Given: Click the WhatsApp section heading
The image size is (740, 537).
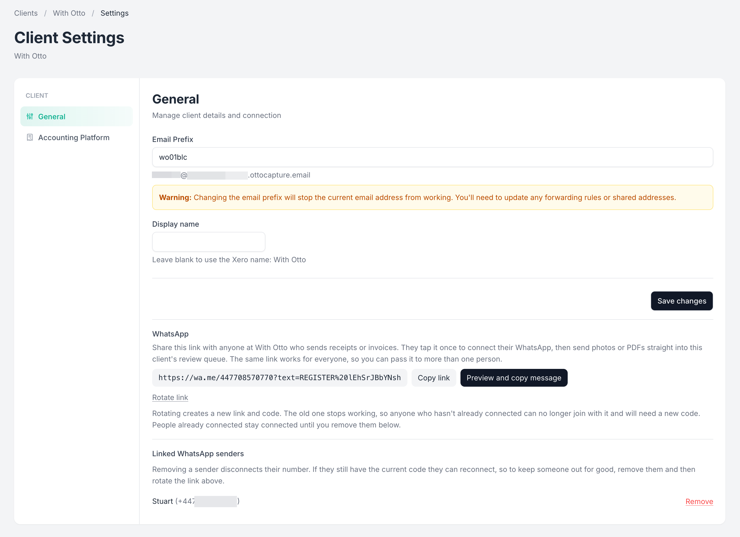Looking at the screenshot, I should pyautogui.click(x=170, y=334).
